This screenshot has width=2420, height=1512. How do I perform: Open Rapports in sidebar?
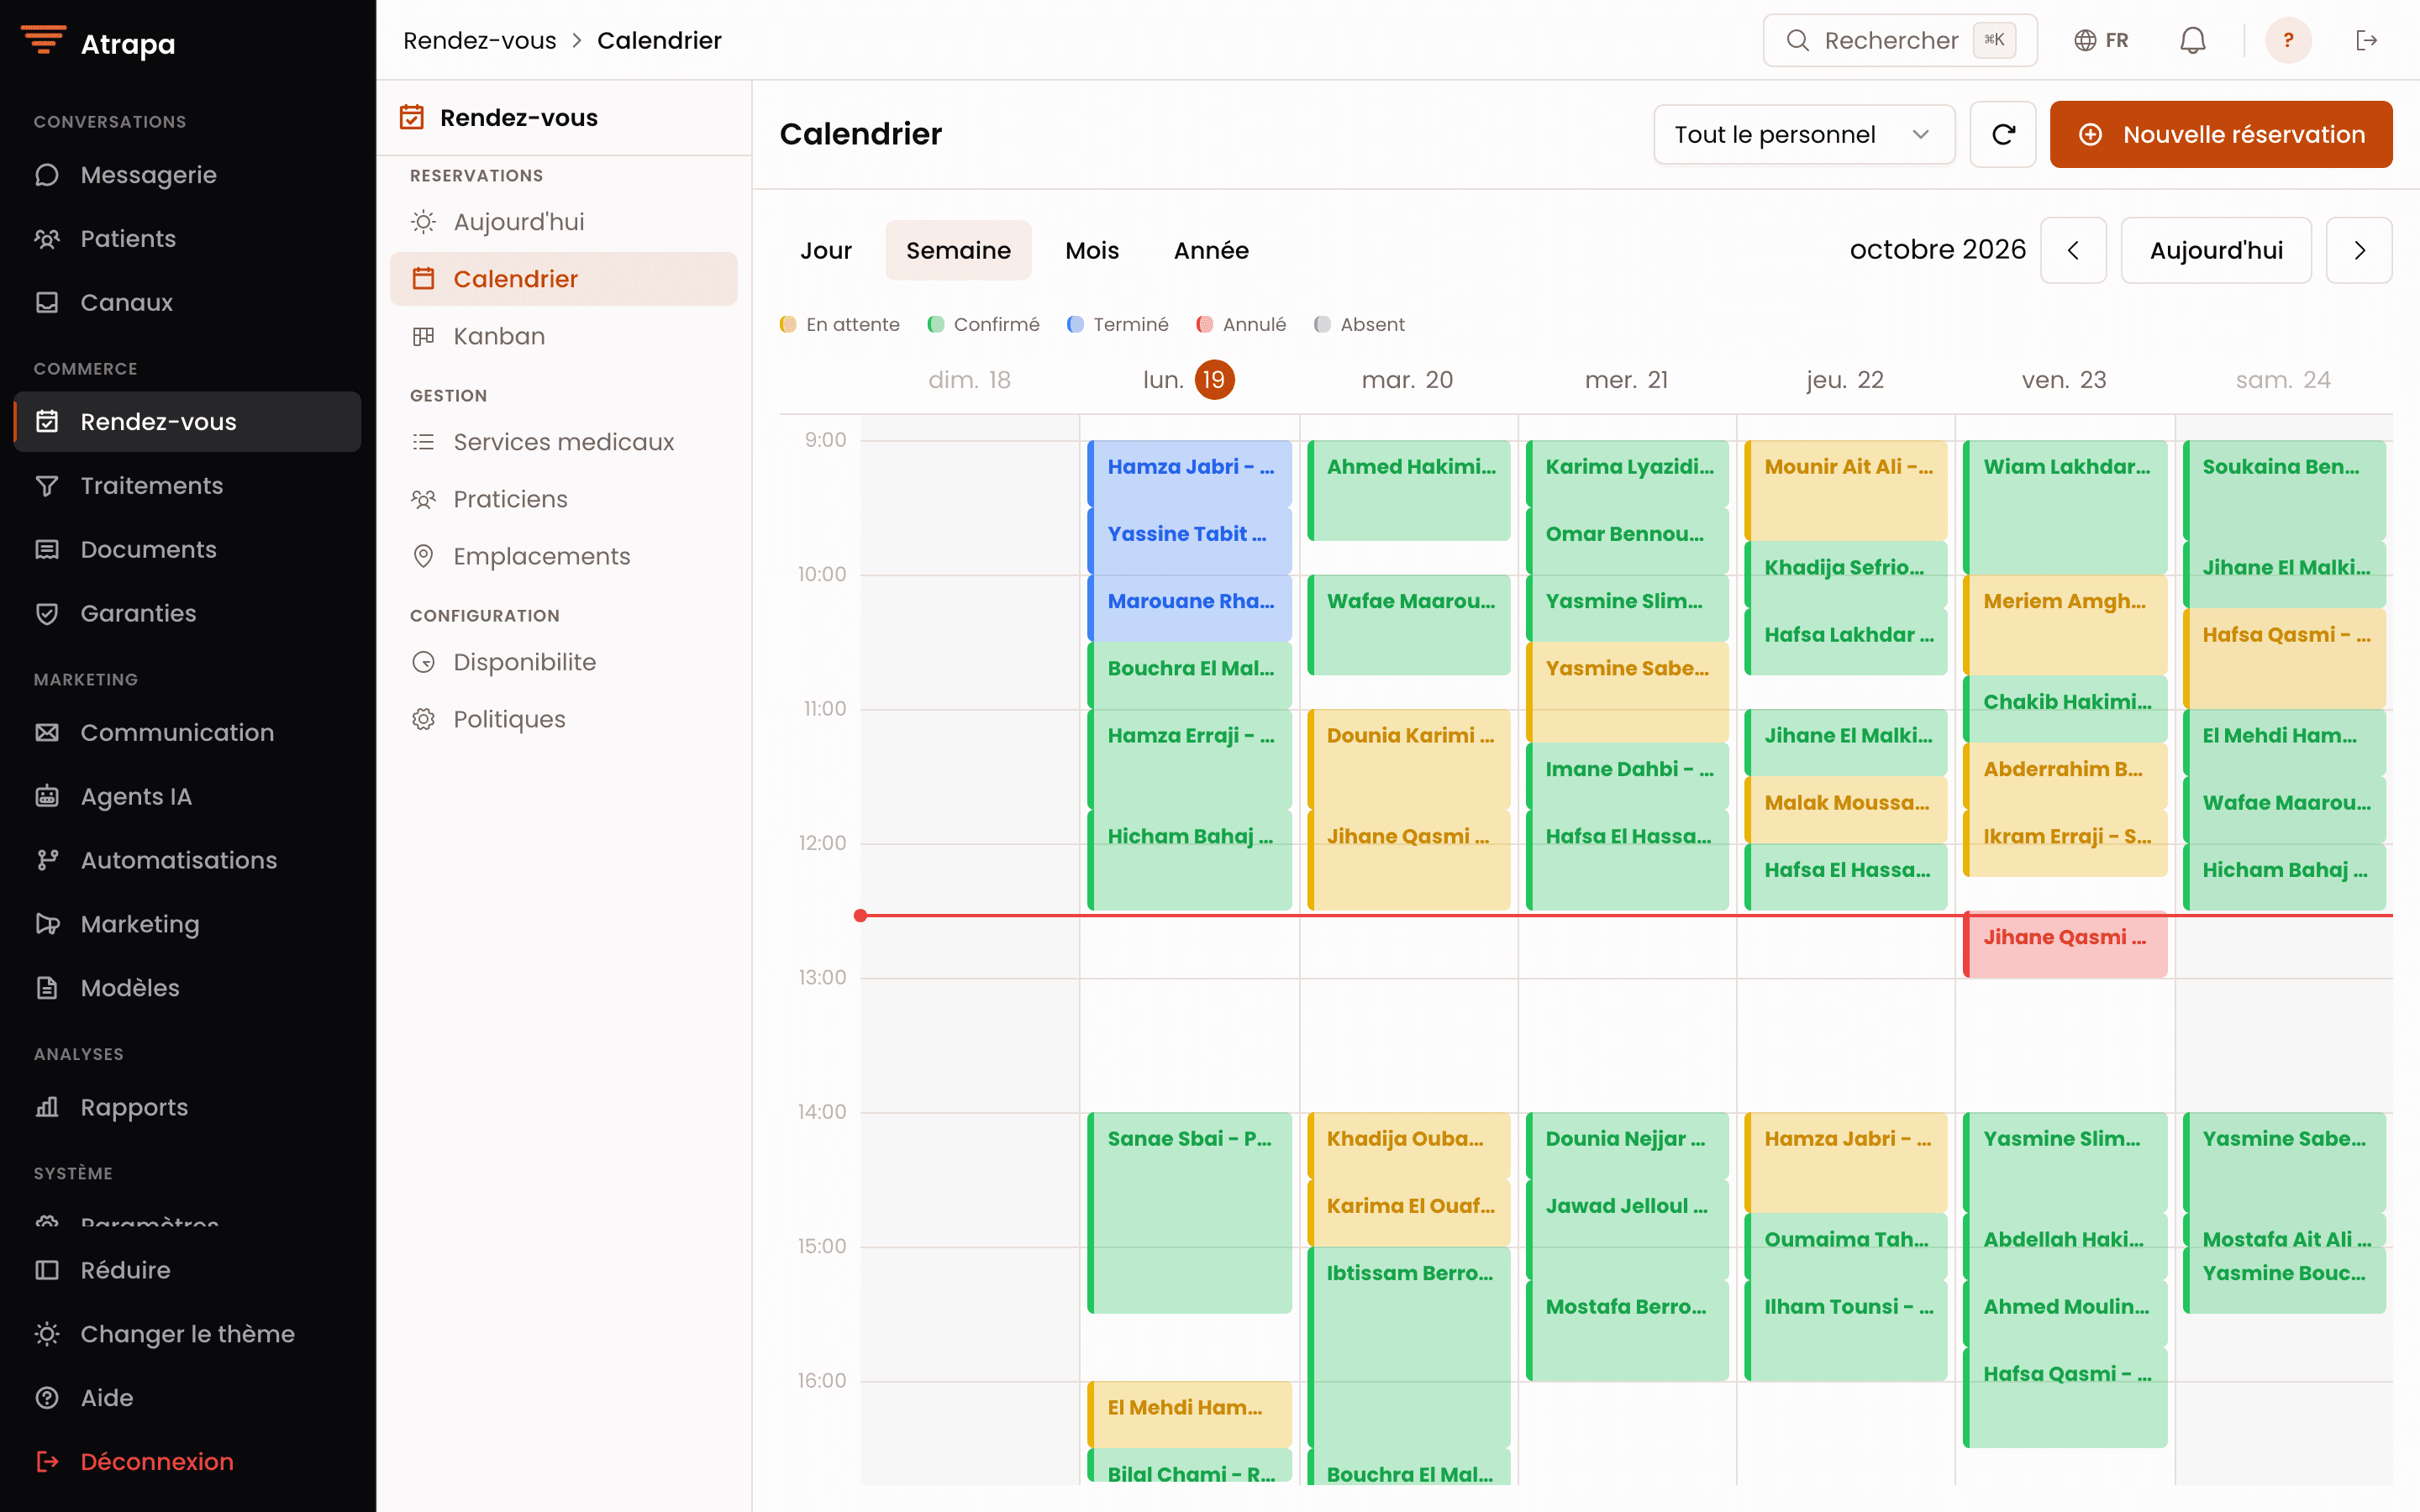pos(187,1107)
